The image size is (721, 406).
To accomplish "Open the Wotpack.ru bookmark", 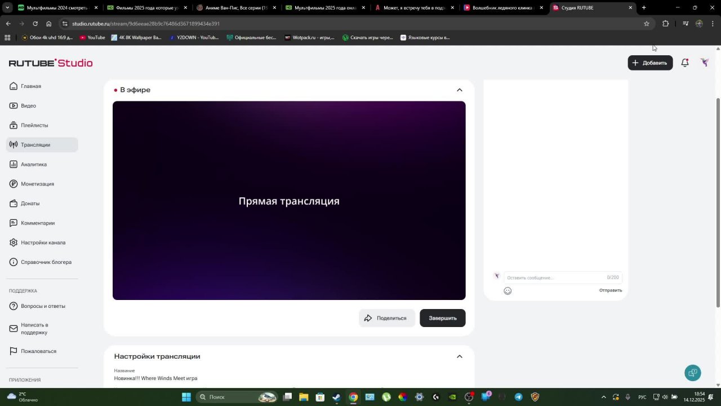I will 310,38.
